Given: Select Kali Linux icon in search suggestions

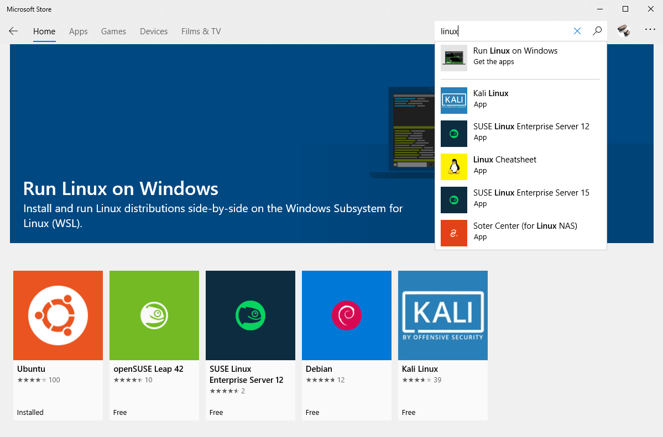Looking at the screenshot, I should point(453,100).
